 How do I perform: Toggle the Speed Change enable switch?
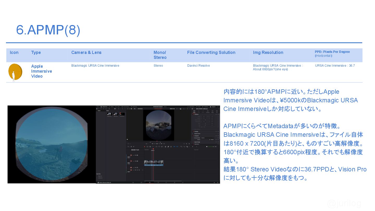193,142
